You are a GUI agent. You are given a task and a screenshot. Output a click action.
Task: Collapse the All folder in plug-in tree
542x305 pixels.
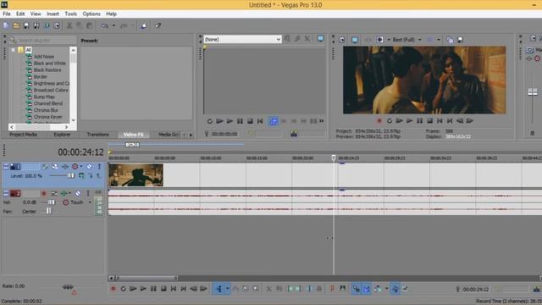(14, 50)
